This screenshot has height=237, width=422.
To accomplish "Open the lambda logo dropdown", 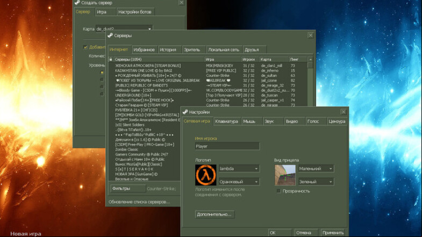I will click(x=239, y=169).
